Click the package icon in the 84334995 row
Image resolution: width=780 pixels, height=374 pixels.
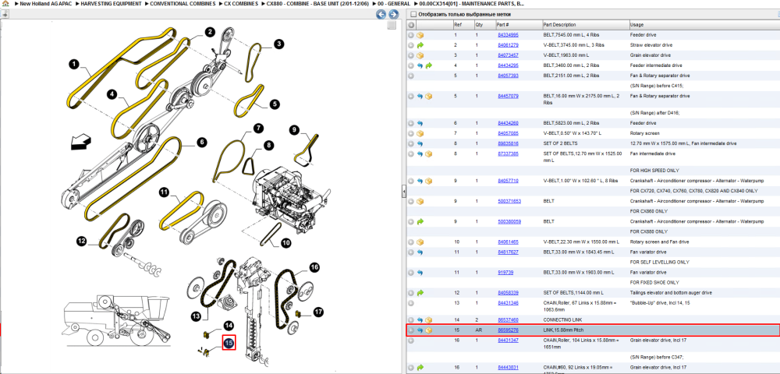420,35
